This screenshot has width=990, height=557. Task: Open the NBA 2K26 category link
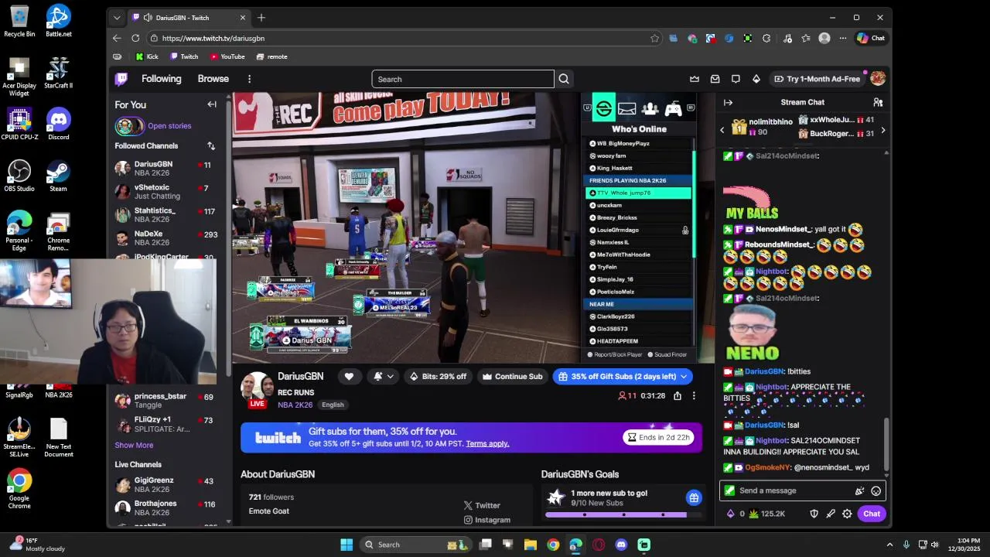tap(295, 405)
